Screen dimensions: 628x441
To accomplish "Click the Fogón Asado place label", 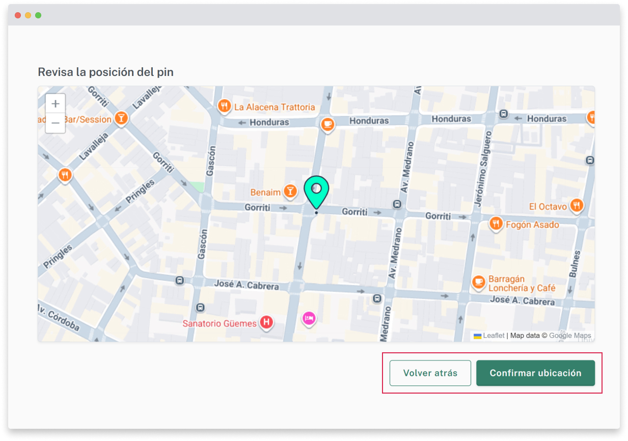I will click(532, 225).
